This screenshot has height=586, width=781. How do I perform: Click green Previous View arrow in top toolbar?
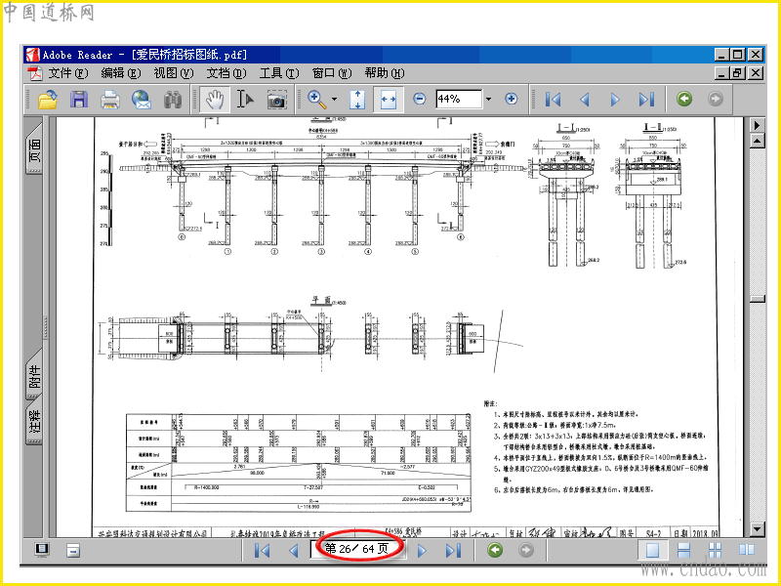[x=684, y=99]
